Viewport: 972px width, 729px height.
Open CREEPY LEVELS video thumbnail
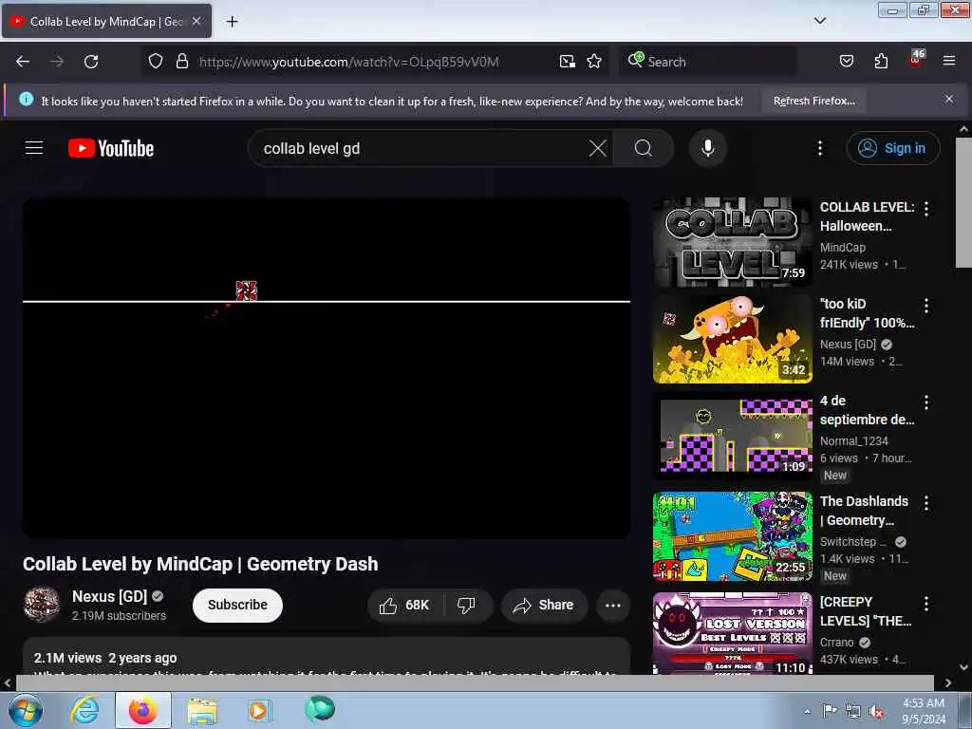(732, 633)
